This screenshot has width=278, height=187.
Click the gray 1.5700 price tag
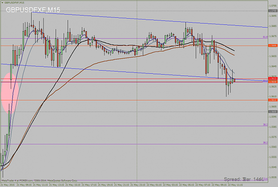(273, 11)
